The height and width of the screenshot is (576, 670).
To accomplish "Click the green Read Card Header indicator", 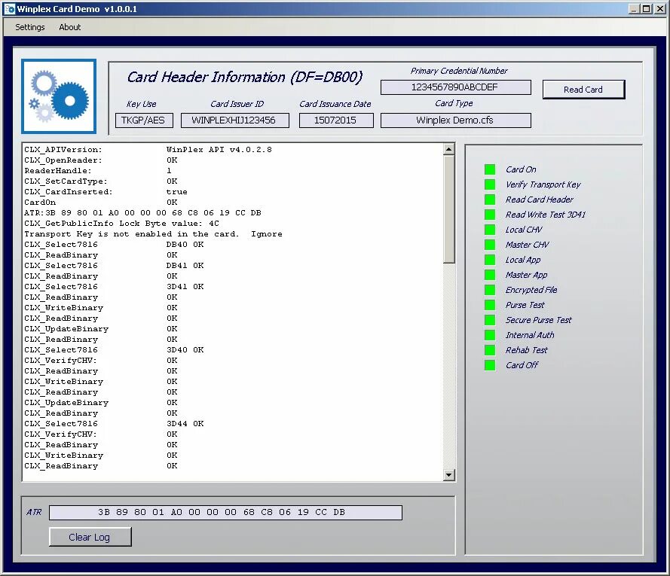I will (x=490, y=200).
